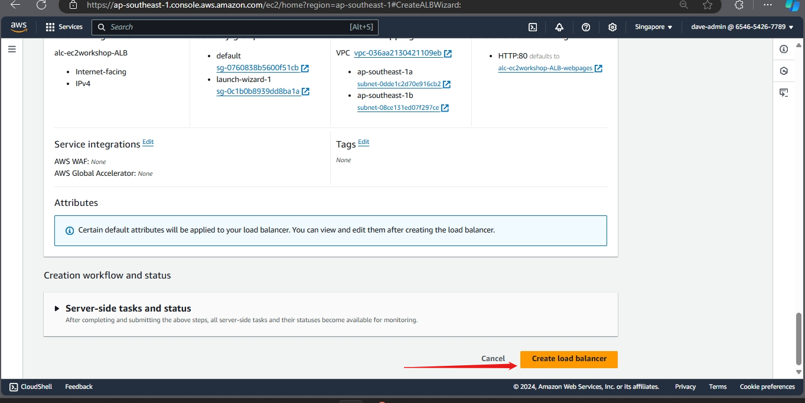Click the Create load balancer button

tap(569, 359)
